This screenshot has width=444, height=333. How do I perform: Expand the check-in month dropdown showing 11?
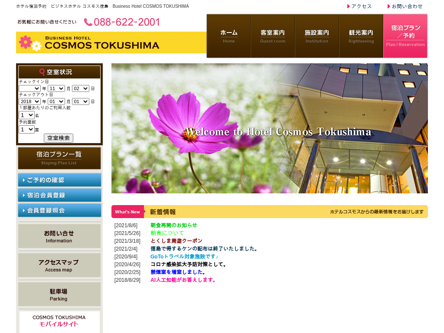click(x=56, y=88)
